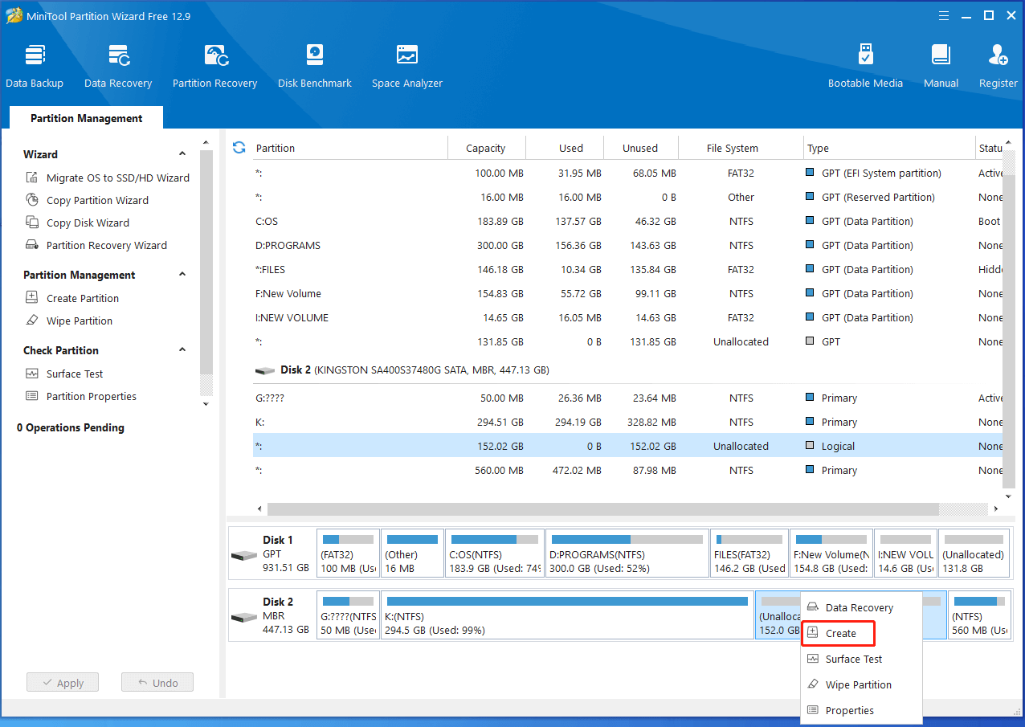Screen dimensions: 1025x727
Task: Start Migrate OS to SSD/HD Wizard
Action: [108, 178]
